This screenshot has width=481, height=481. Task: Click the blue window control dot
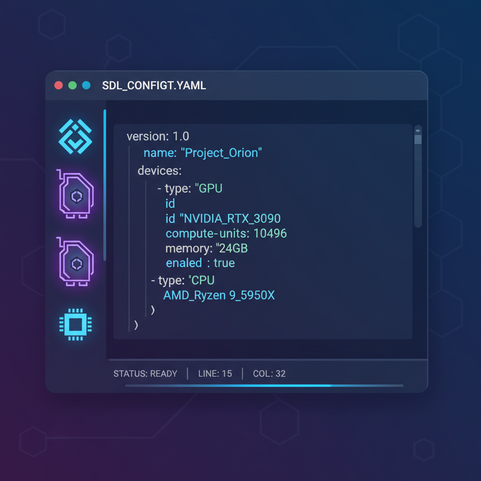point(86,85)
